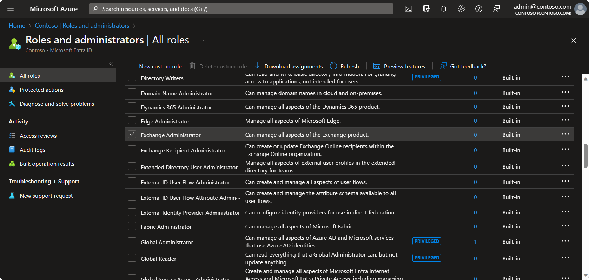Click the Built-in type for Edge Administrator
Viewport: 589px width, 280px height.
pos(511,121)
